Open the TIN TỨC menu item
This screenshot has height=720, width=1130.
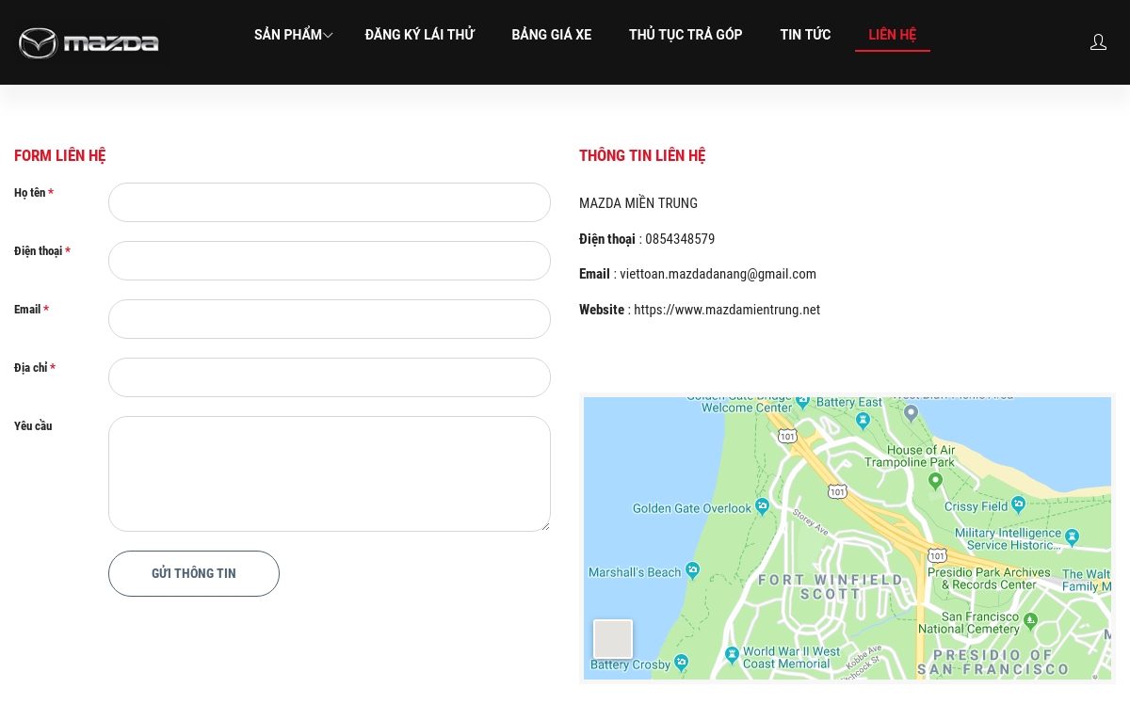805,35
